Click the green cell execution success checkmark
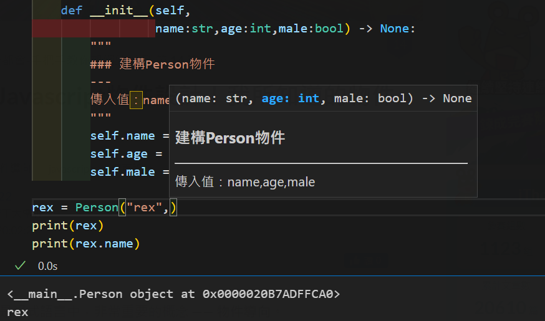 coord(20,266)
